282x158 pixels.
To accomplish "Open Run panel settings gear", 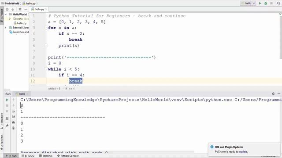I will point(273,93).
